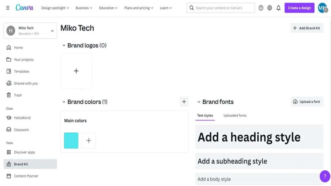
Task: Open the Design spotlight menu
Action: point(55,8)
